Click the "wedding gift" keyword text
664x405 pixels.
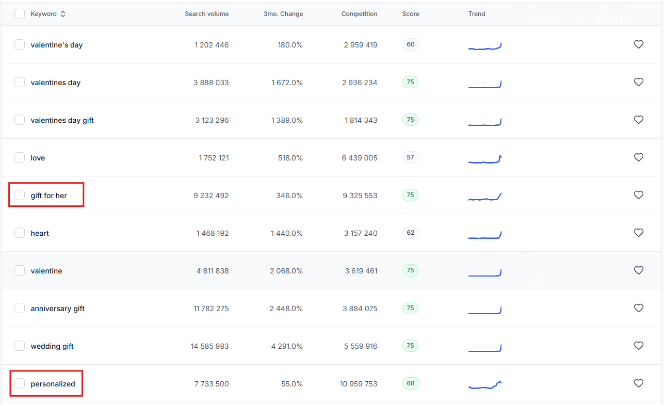click(52, 346)
